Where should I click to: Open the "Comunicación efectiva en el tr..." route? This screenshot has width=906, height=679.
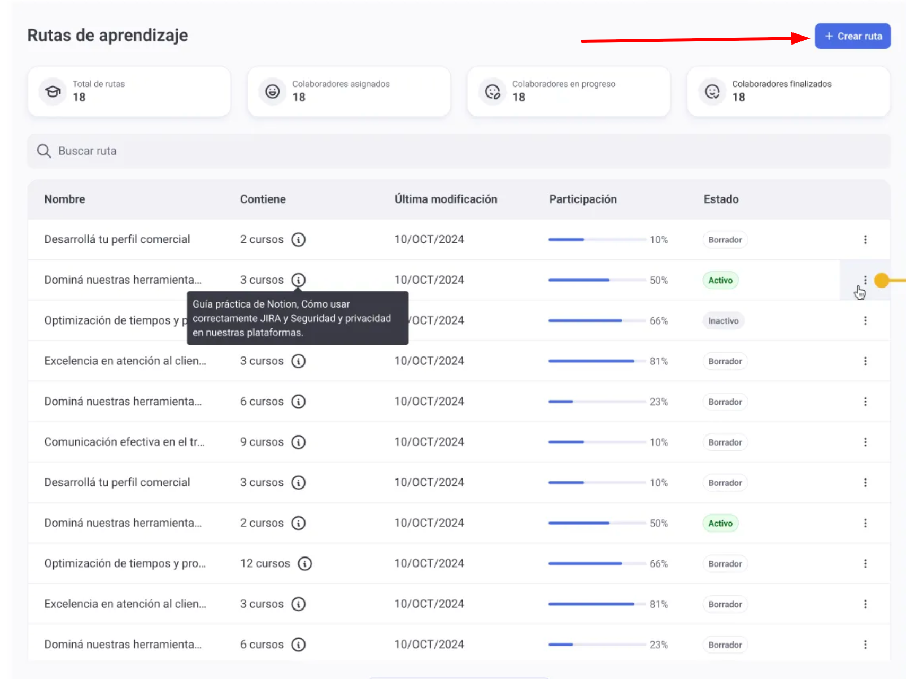coord(124,442)
